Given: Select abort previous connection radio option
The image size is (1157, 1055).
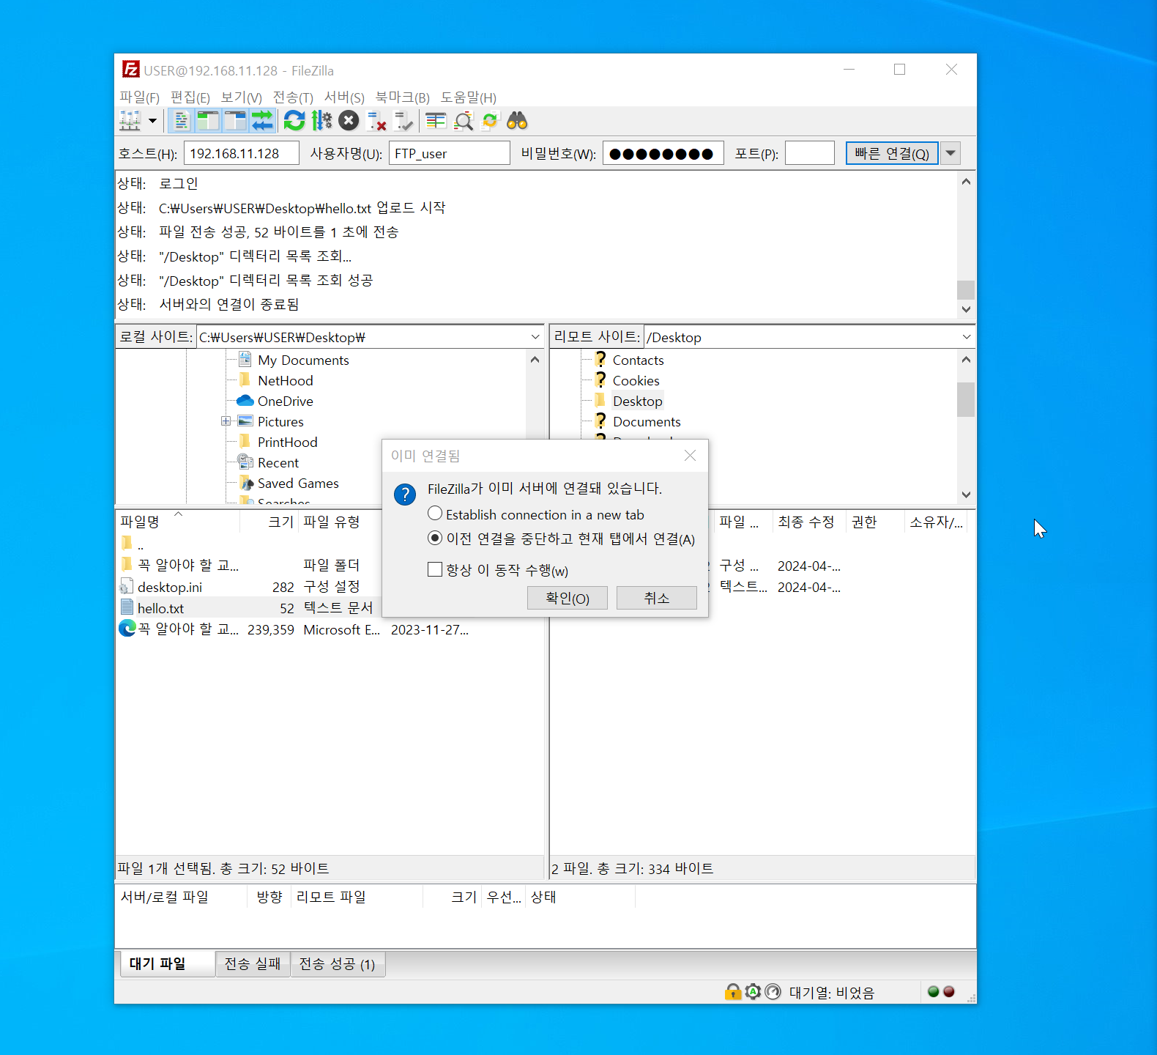Looking at the screenshot, I should pos(561,538).
